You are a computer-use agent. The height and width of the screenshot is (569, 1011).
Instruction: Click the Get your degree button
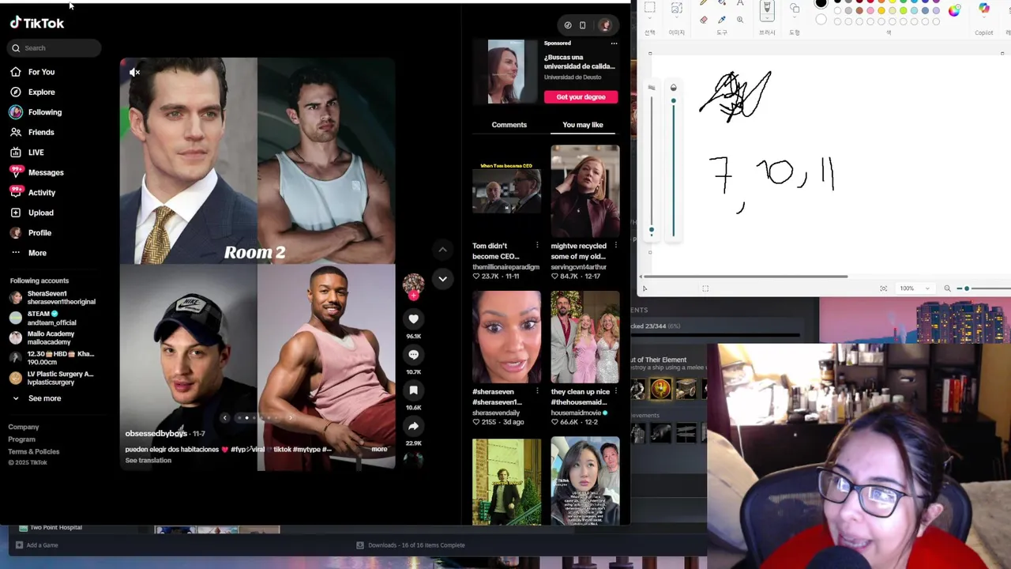(x=581, y=97)
